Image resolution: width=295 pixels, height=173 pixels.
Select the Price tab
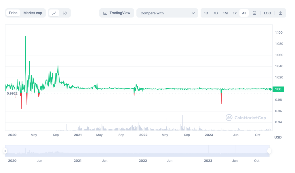pyautogui.click(x=13, y=13)
